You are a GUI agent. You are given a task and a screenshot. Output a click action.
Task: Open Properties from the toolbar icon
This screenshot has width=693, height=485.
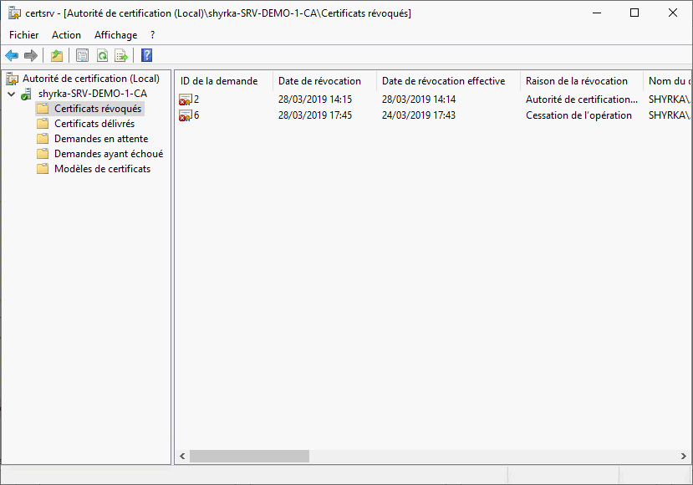[82, 56]
